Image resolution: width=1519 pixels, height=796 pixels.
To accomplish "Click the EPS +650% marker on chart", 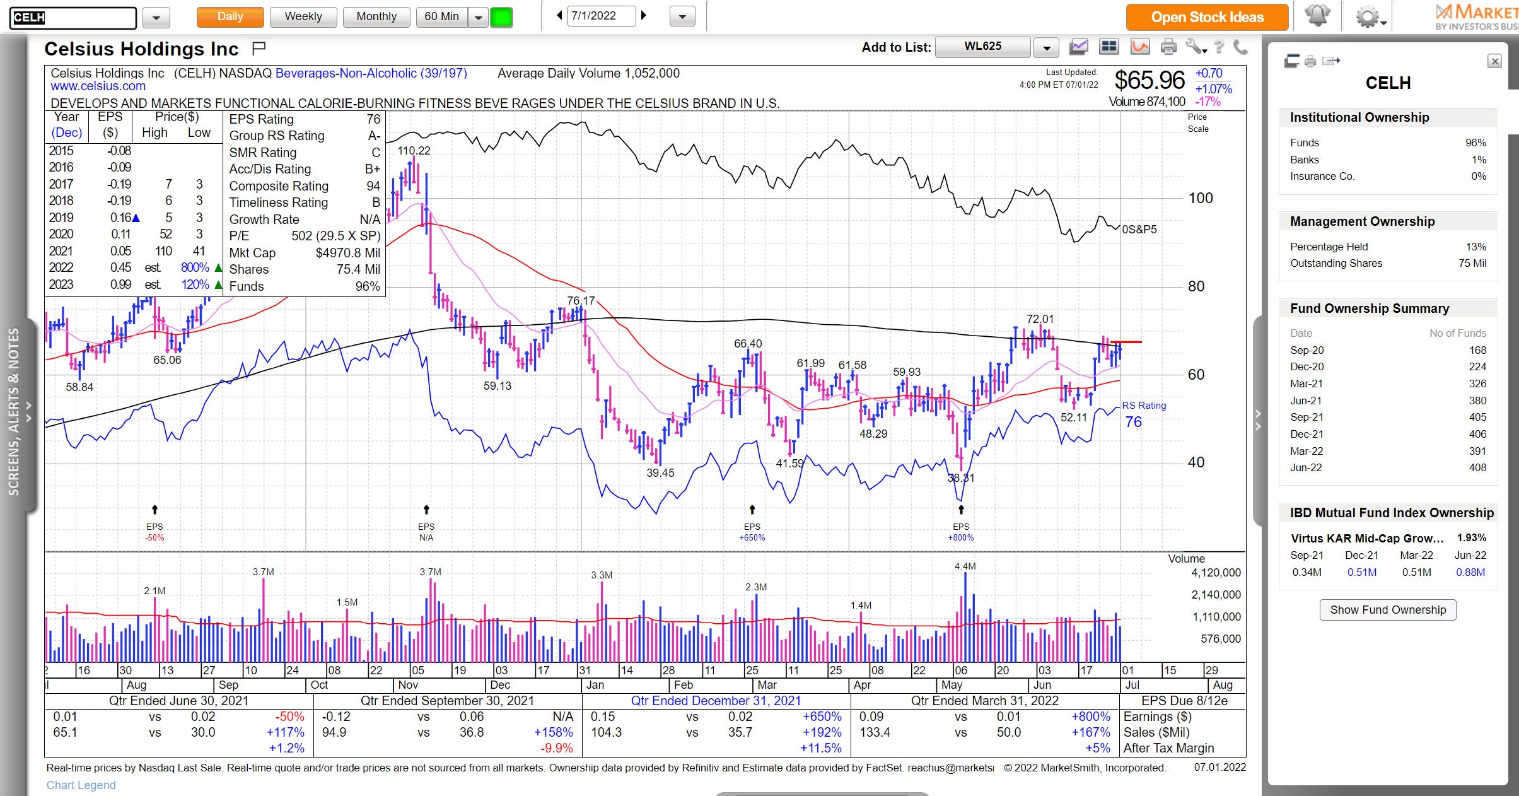I will pos(752,523).
